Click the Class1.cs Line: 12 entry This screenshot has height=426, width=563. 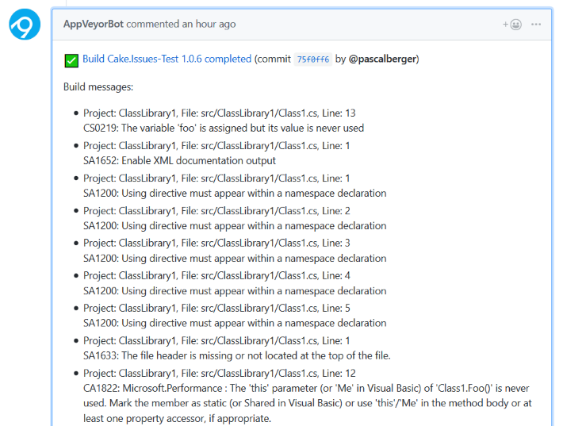pyautogui.click(x=219, y=373)
